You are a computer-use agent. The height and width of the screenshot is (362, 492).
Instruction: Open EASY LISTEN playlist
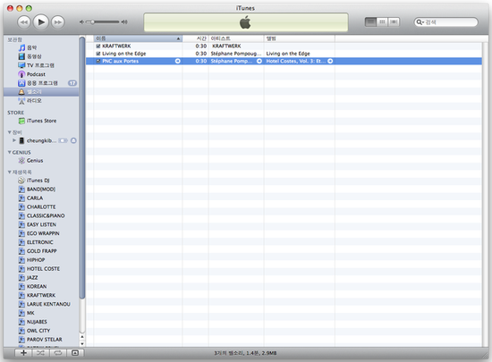coord(41,224)
